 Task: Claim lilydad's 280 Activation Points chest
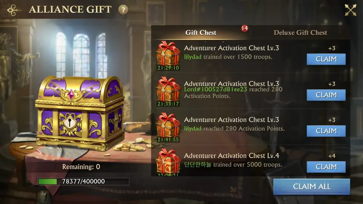326,131
